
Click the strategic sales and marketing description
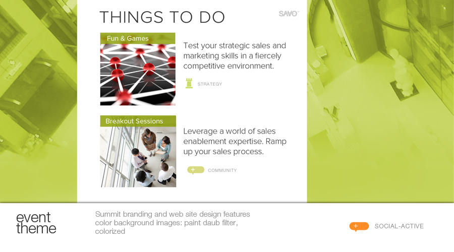pyautogui.click(x=235, y=55)
